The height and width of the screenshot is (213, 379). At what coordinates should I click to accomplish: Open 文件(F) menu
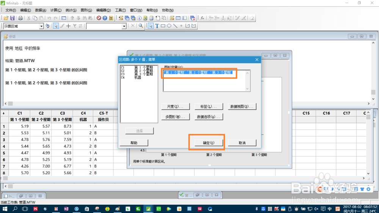tap(11, 10)
